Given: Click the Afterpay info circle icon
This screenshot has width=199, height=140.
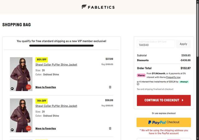Looking at the screenshot, I should tap(138, 84).
